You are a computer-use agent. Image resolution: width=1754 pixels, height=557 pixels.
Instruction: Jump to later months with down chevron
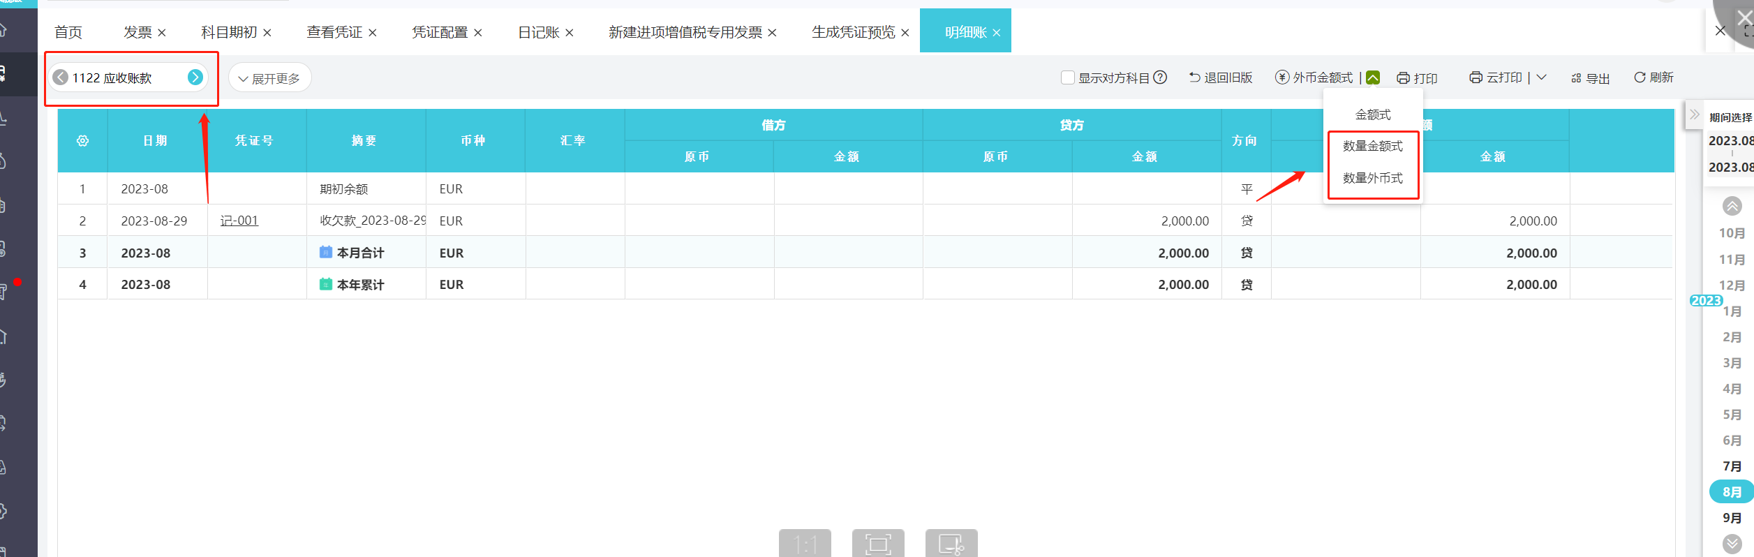pos(1732,544)
